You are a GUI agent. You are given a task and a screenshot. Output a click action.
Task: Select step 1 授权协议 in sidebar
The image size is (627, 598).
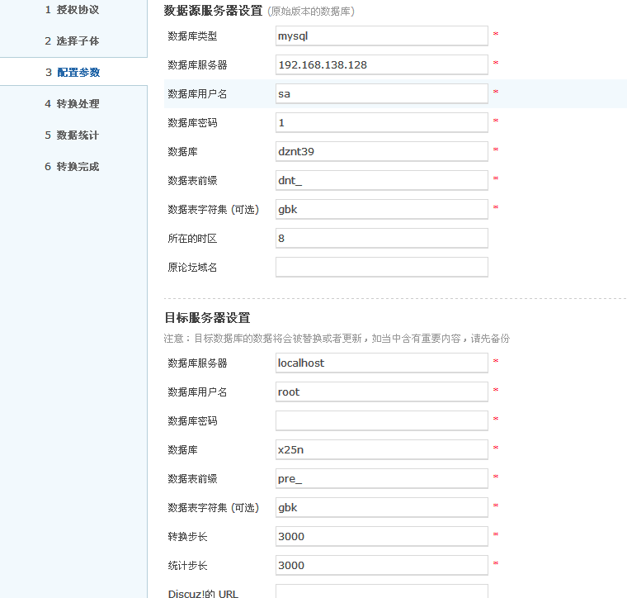point(72,10)
